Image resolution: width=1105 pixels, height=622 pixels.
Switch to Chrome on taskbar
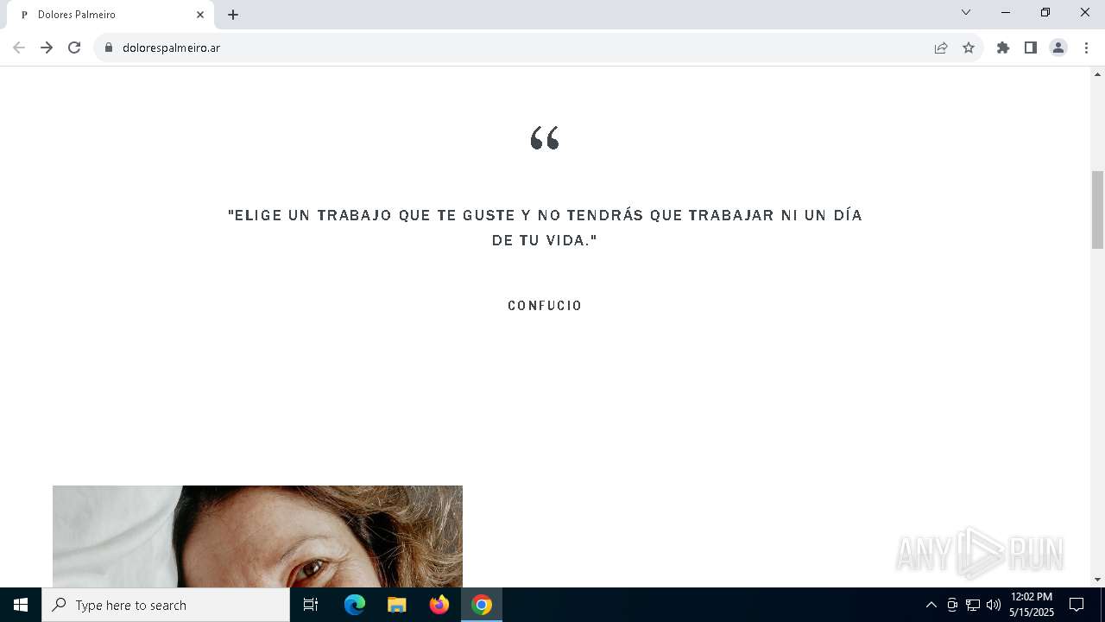click(482, 605)
